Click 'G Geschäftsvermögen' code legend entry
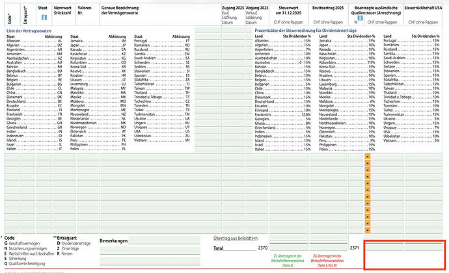Image resolution: width=449 pixels, height=273 pixels. (22, 244)
